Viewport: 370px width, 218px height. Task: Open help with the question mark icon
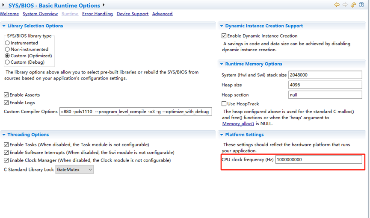[x=361, y=5]
